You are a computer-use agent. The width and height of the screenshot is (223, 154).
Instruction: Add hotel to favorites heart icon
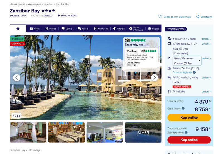pos(160,17)
